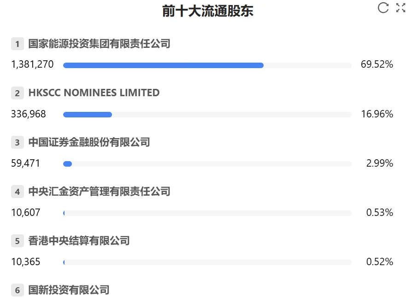Click 香港中央结算有限公司 shareholder name
The image size is (412, 302).
click(79, 241)
